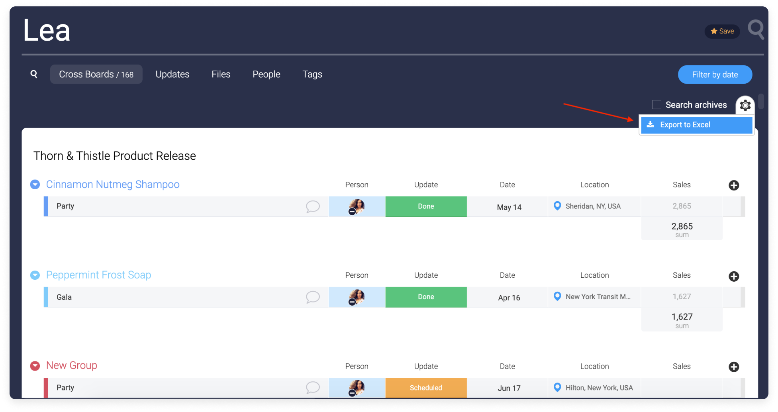Click the faint 2,865 sales value in the Party row
The image size is (778, 412).
tap(682, 206)
